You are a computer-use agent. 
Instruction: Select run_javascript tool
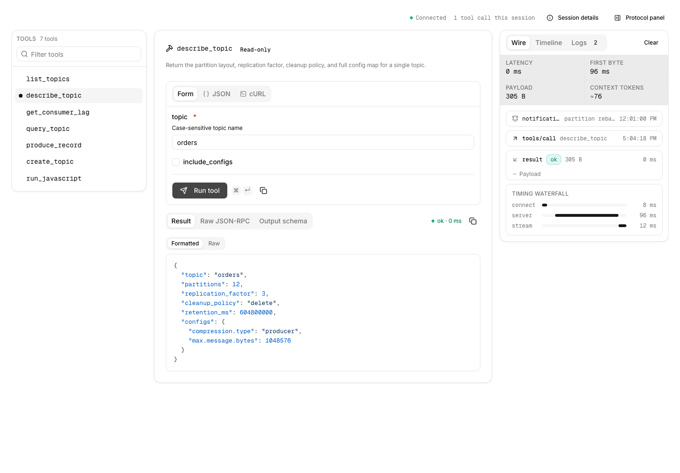pos(79,178)
